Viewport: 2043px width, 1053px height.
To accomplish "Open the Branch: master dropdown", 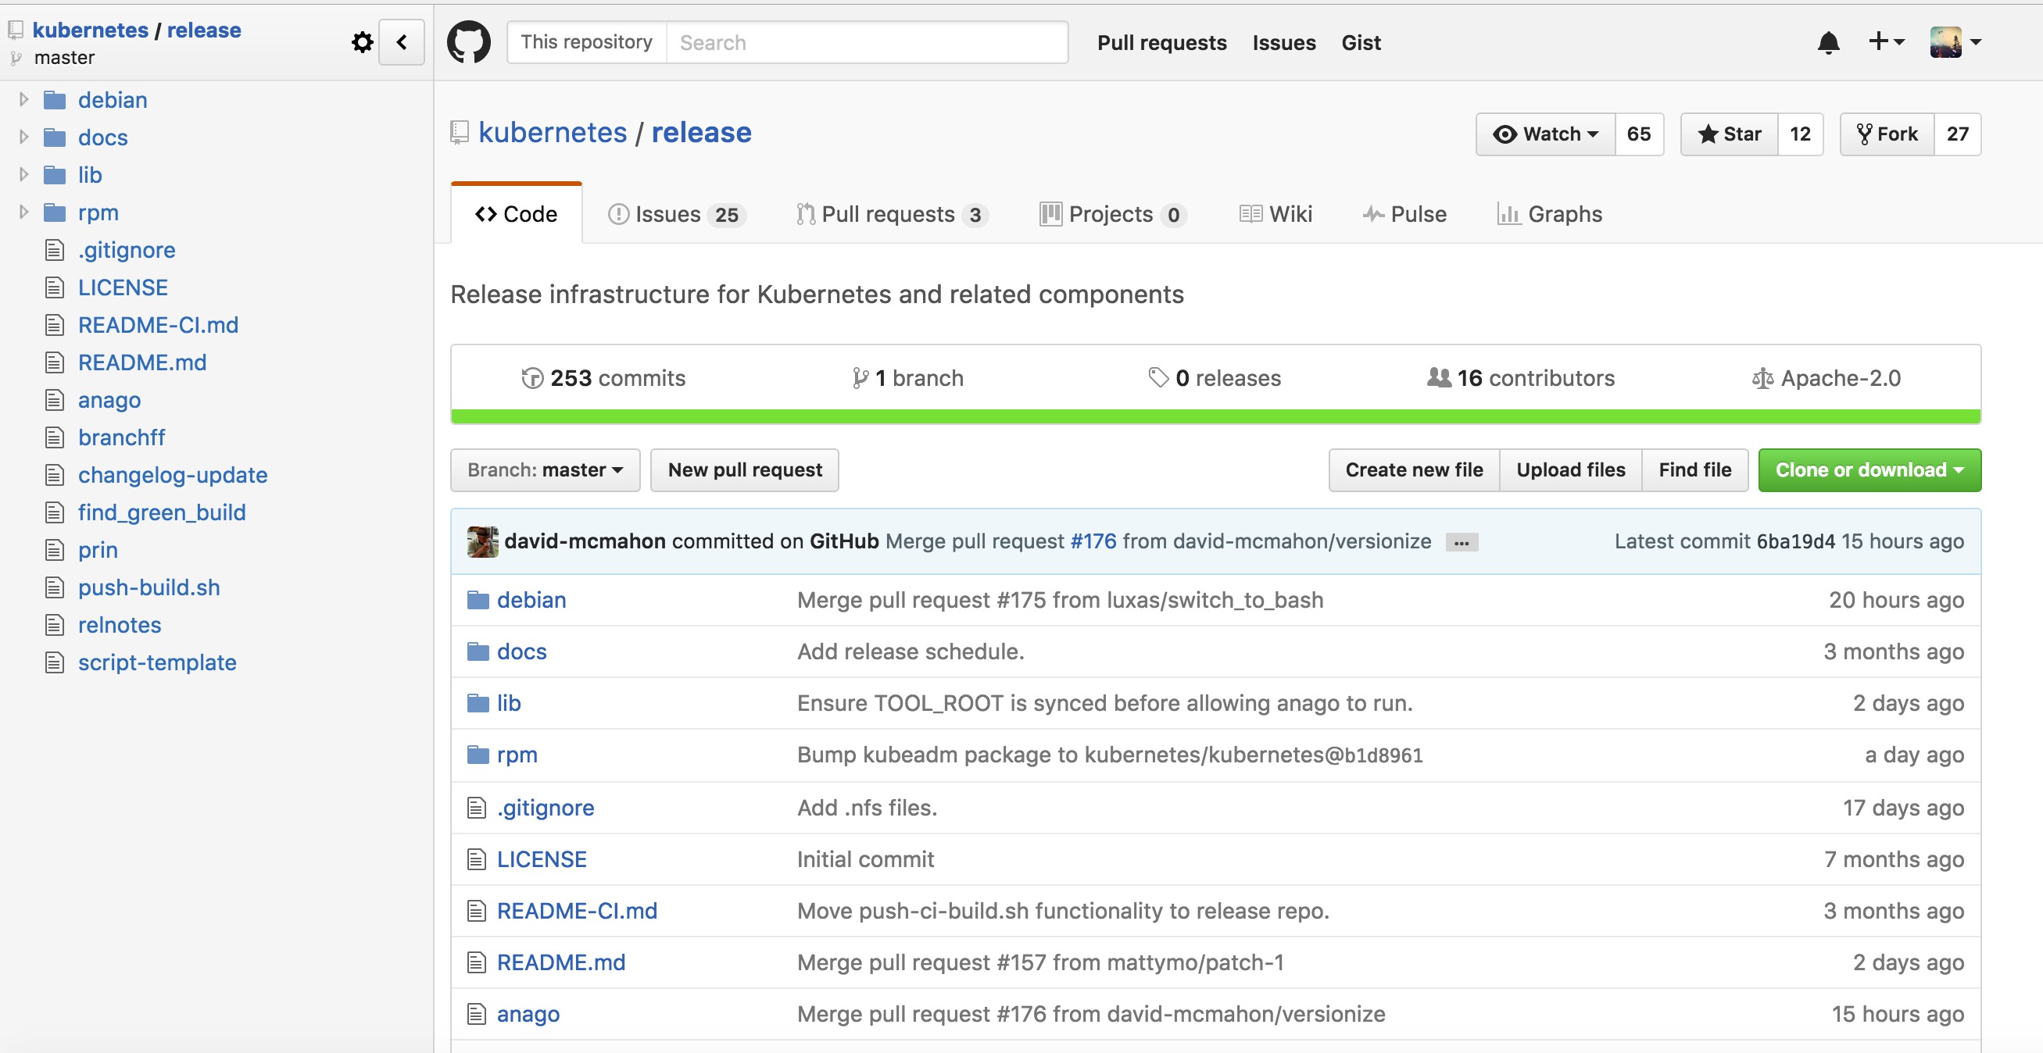I will click(x=545, y=470).
